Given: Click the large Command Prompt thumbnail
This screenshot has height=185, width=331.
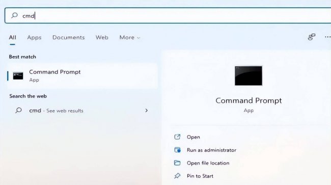Looking at the screenshot, I should click(x=249, y=75).
